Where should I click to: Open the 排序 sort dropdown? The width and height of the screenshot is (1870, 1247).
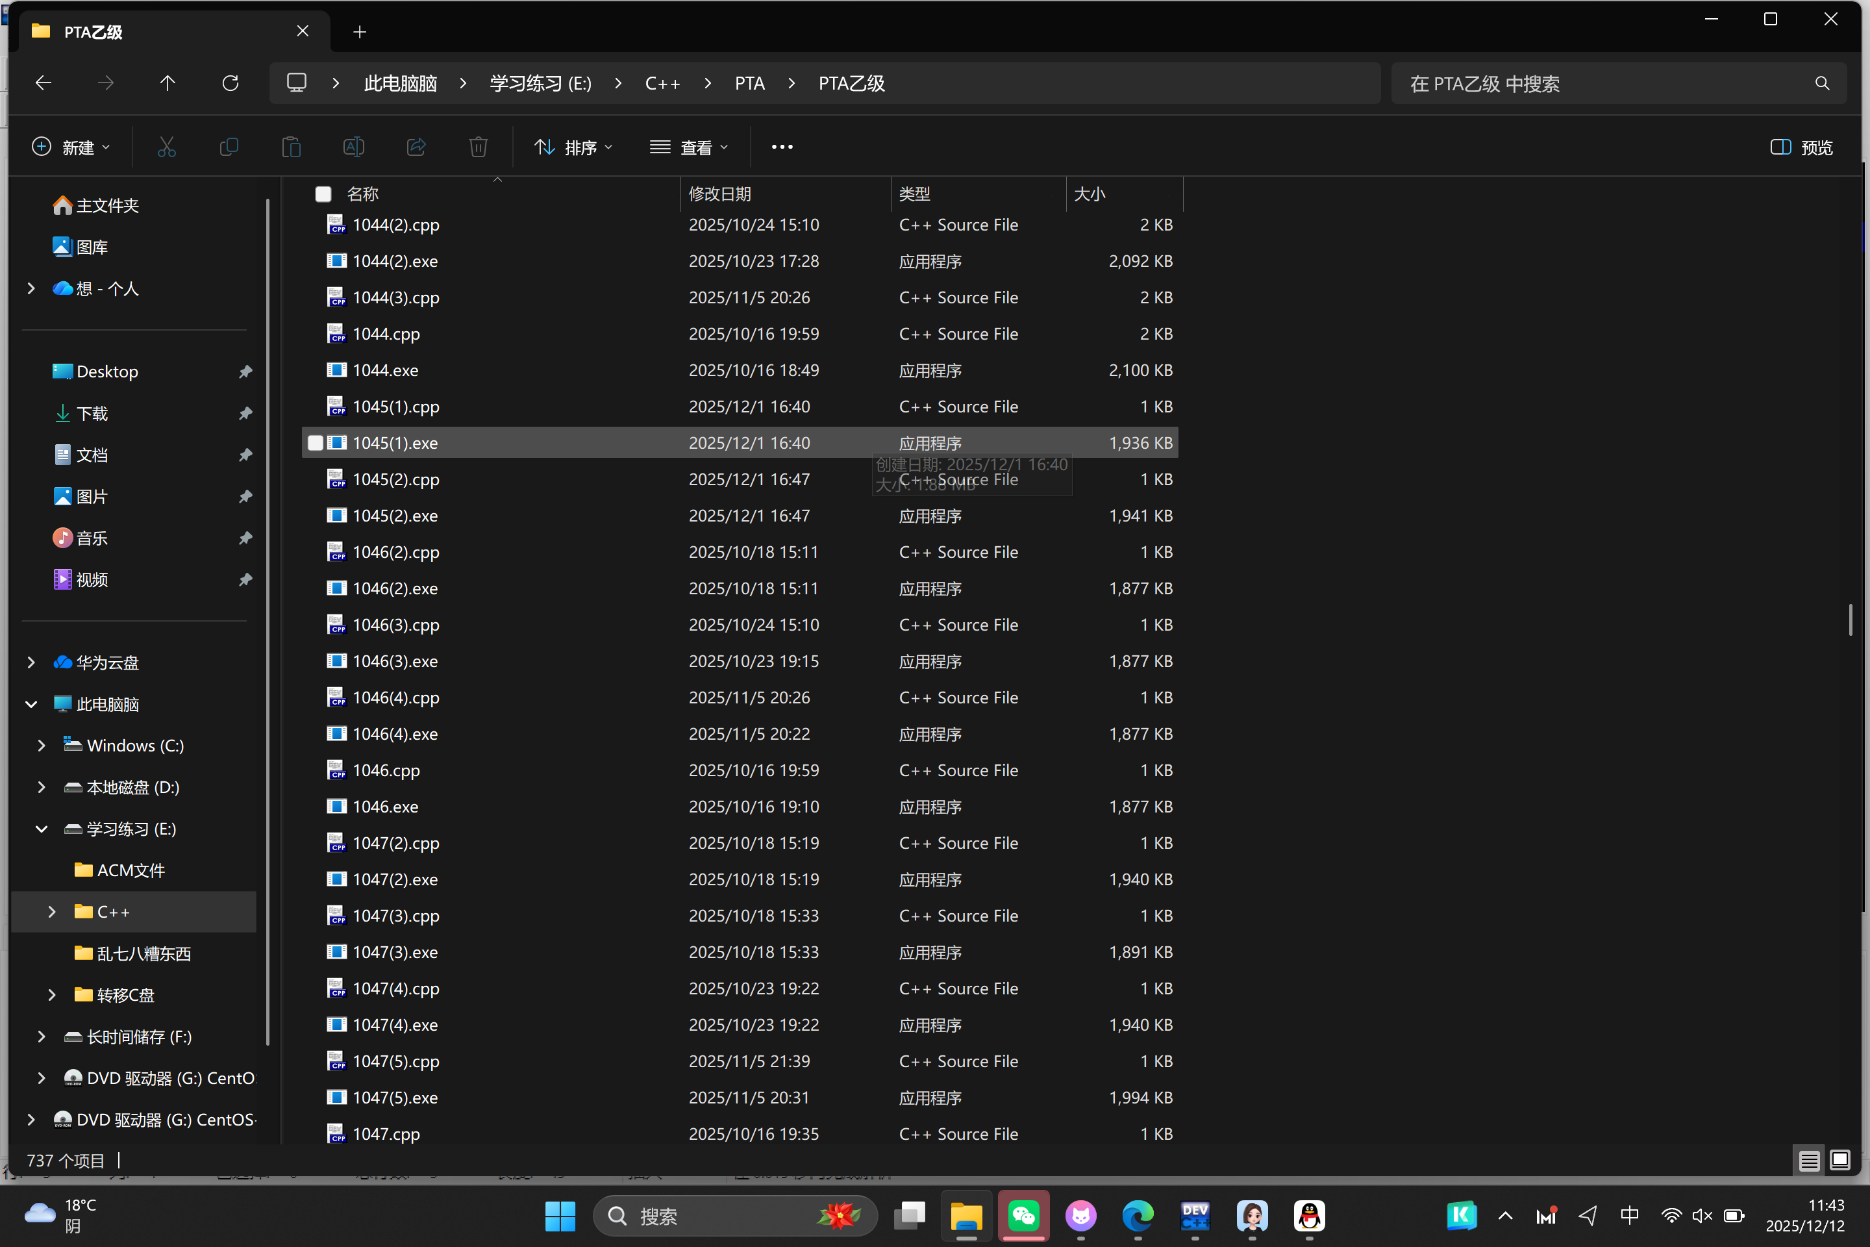tap(573, 147)
